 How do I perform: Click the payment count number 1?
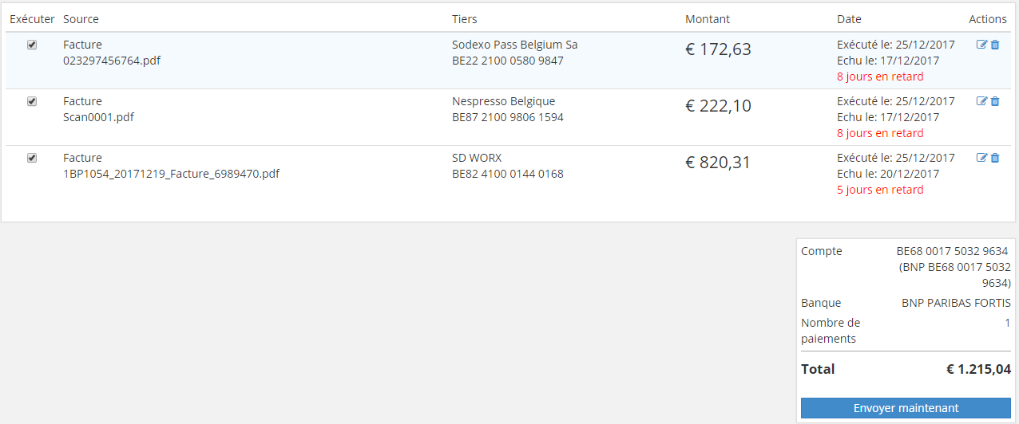pyautogui.click(x=1008, y=323)
